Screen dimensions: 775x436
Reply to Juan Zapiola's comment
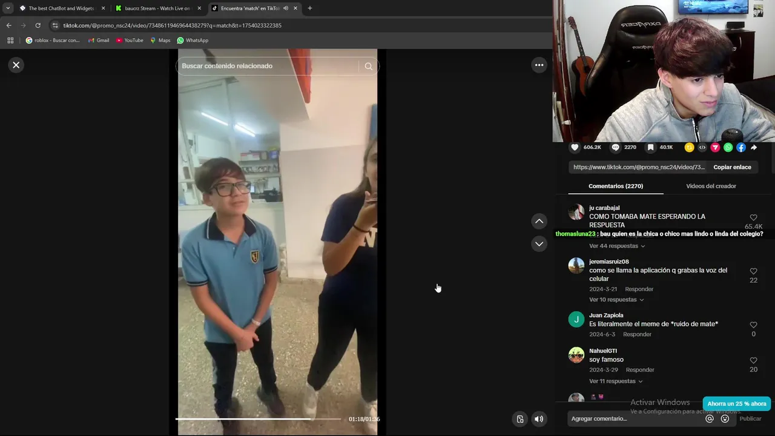pyautogui.click(x=637, y=334)
